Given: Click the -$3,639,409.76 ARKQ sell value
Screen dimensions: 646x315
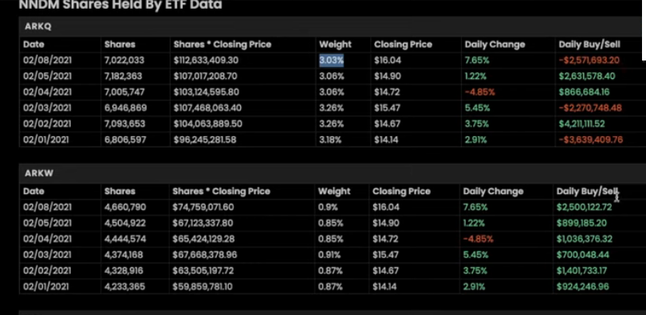Looking at the screenshot, I should coord(590,140).
